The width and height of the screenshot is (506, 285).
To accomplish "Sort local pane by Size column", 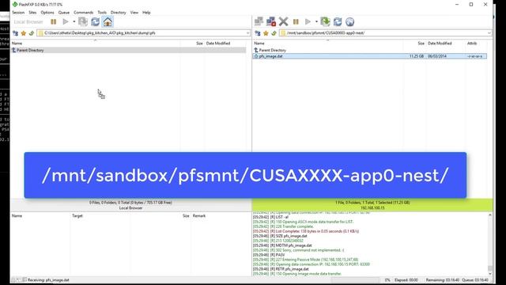I will pos(199,44).
